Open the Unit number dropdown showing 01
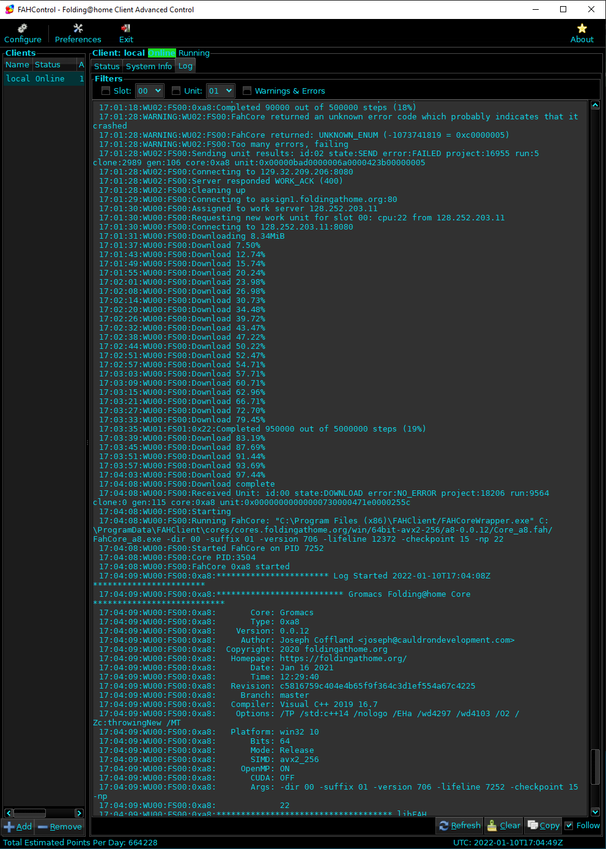The height and width of the screenshot is (849, 606). pos(220,90)
